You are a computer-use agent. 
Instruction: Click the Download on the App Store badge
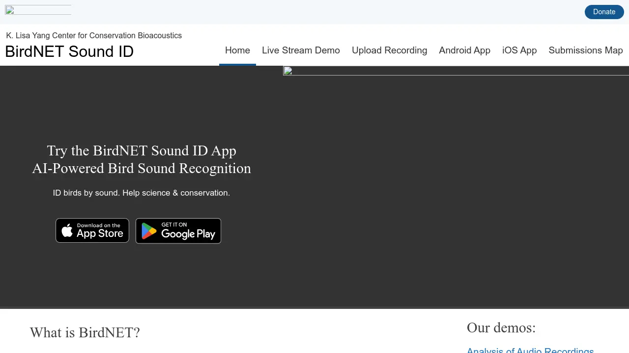tap(92, 230)
